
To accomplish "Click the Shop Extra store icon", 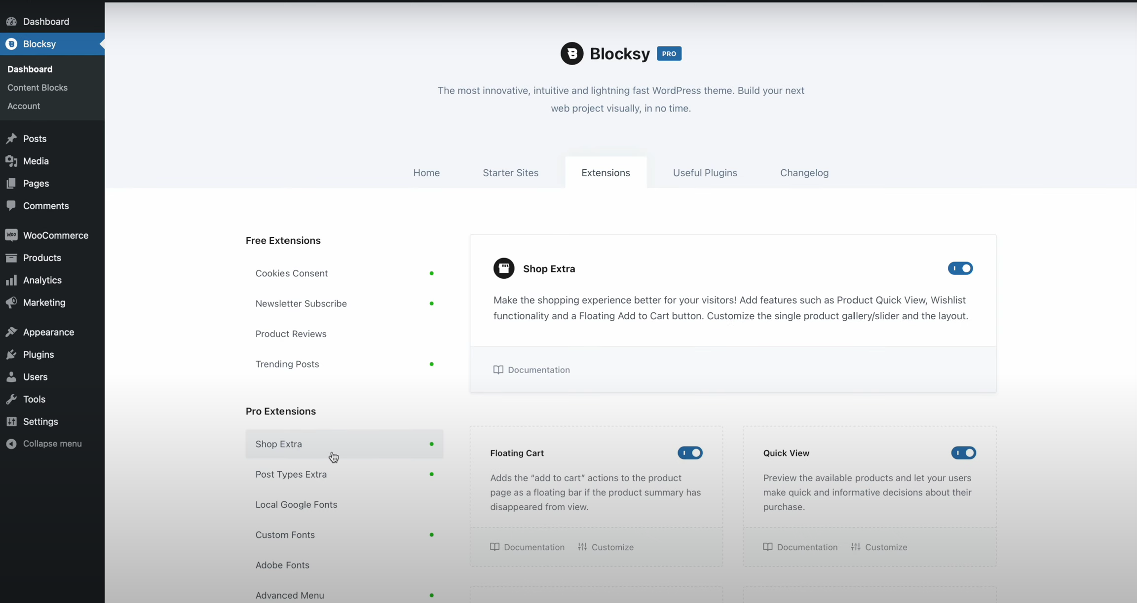I will point(504,268).
